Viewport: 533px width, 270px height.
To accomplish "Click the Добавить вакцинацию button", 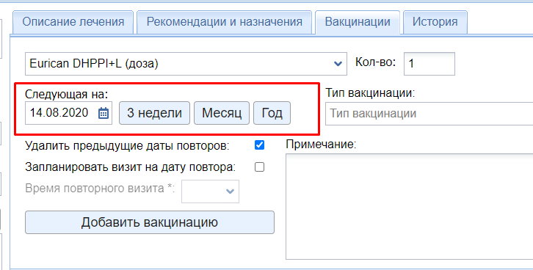I will [x=150, y=222].
